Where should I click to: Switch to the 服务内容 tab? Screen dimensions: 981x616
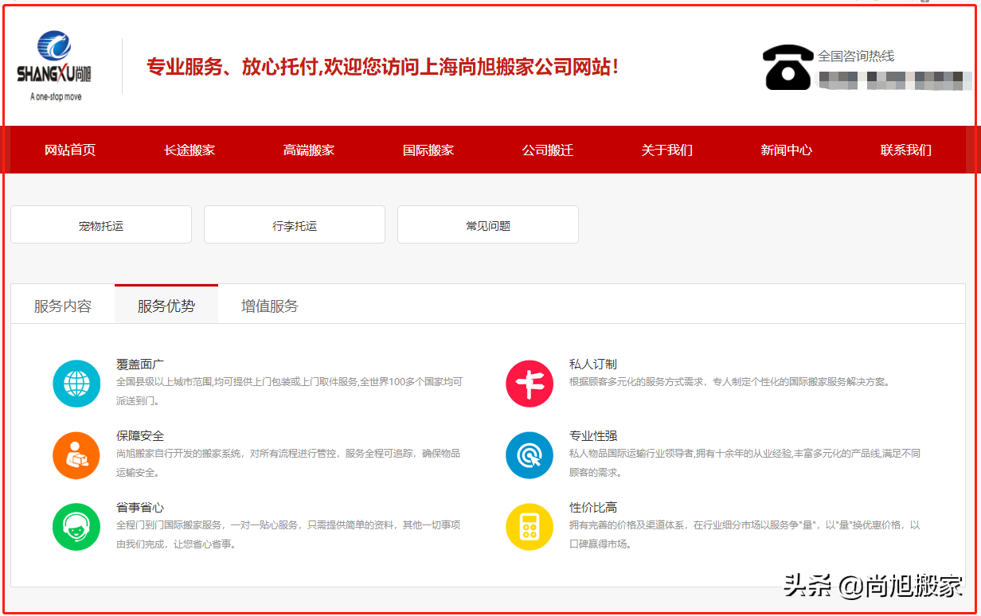tap(63, 306)
